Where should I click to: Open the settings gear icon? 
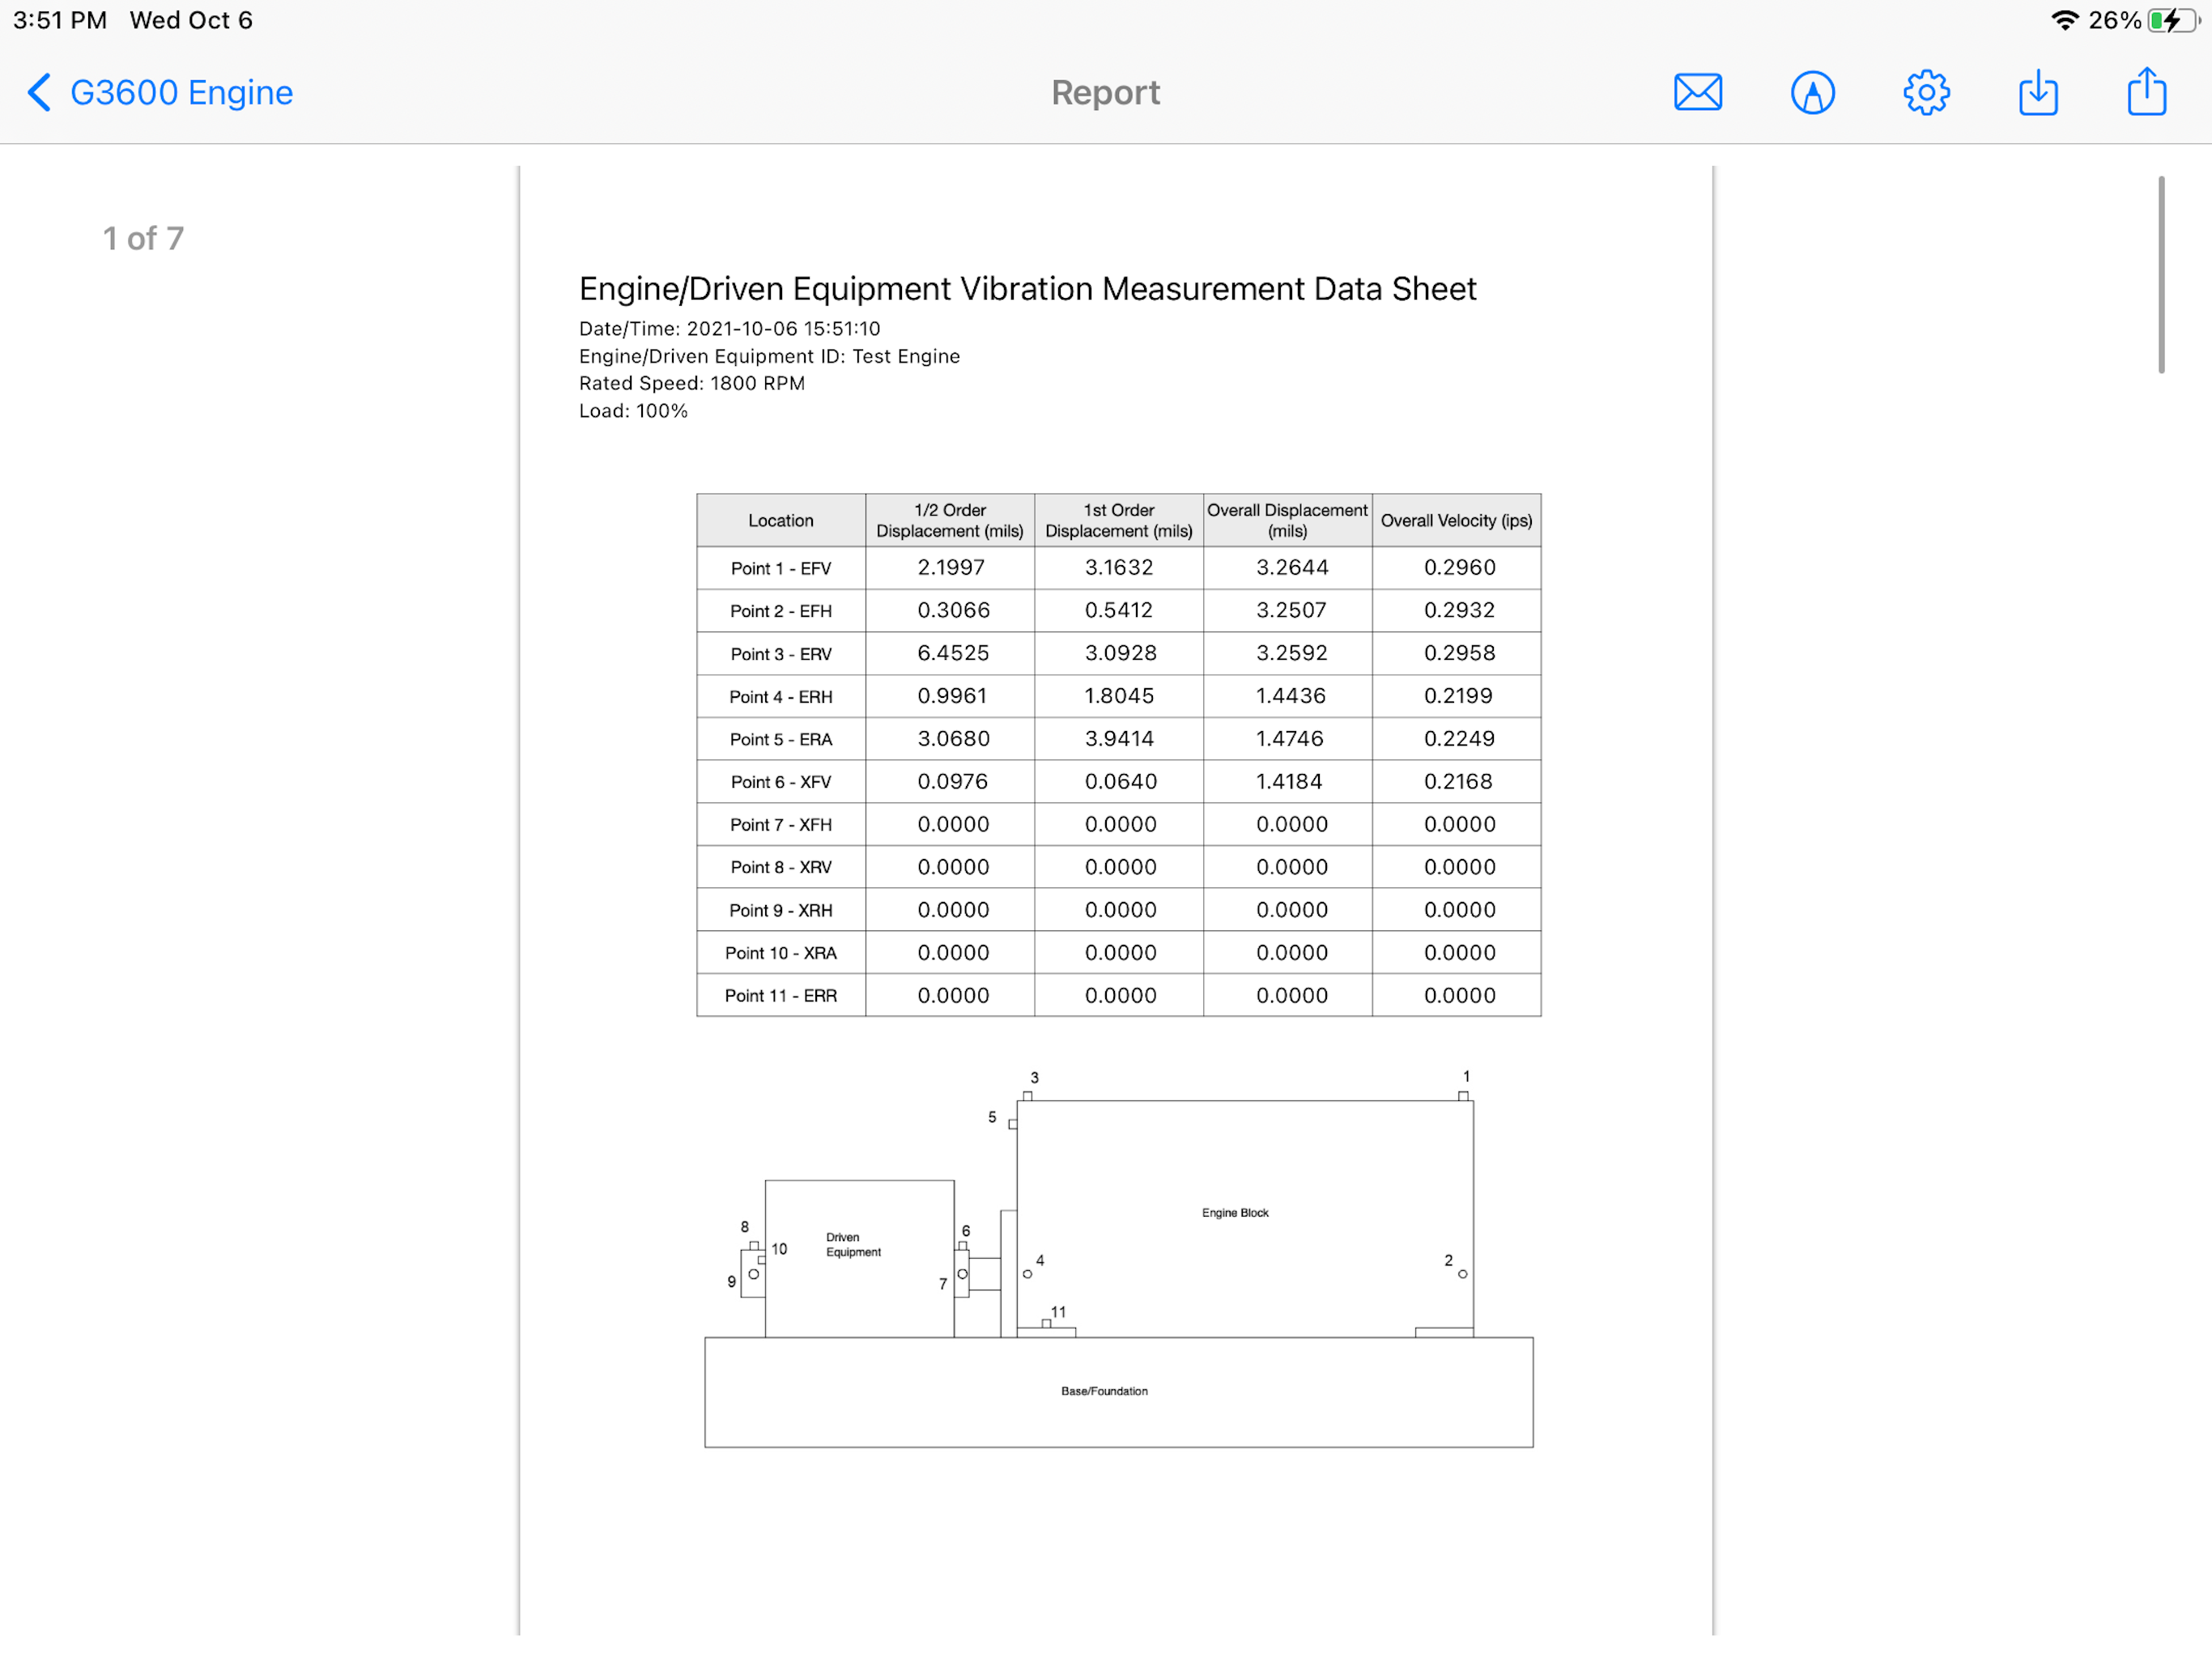point(1926,92)
